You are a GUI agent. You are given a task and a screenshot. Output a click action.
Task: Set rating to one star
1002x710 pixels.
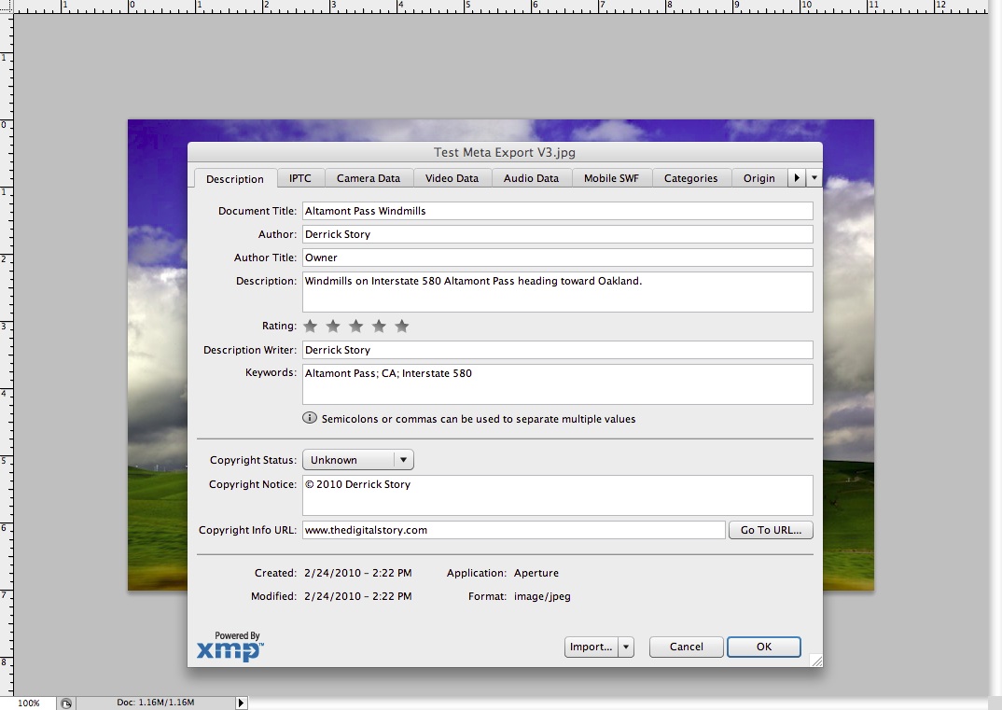pos(311,327)
